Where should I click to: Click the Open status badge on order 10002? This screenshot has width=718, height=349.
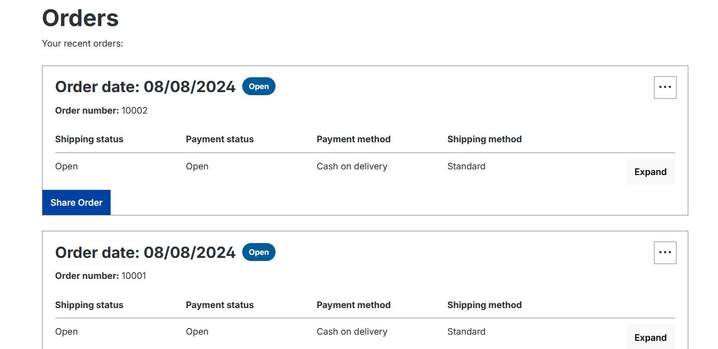click(x=259, y=86)
